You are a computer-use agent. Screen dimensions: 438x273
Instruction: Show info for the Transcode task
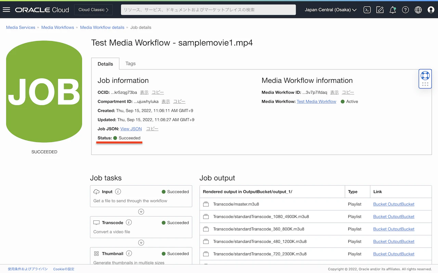point(129,222)
